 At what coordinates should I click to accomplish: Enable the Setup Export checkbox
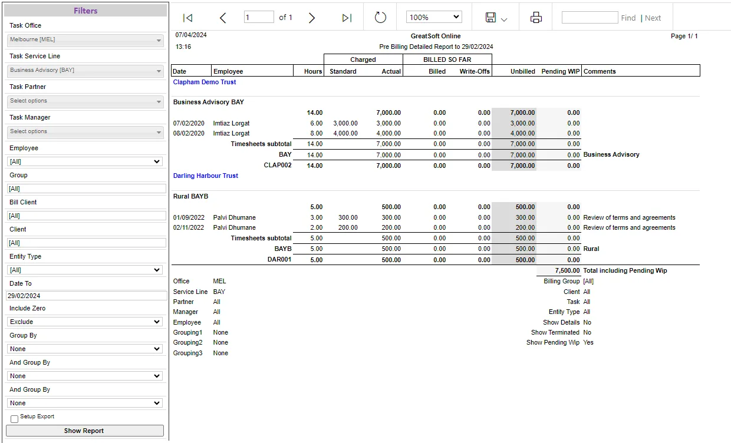pos(15,419)
